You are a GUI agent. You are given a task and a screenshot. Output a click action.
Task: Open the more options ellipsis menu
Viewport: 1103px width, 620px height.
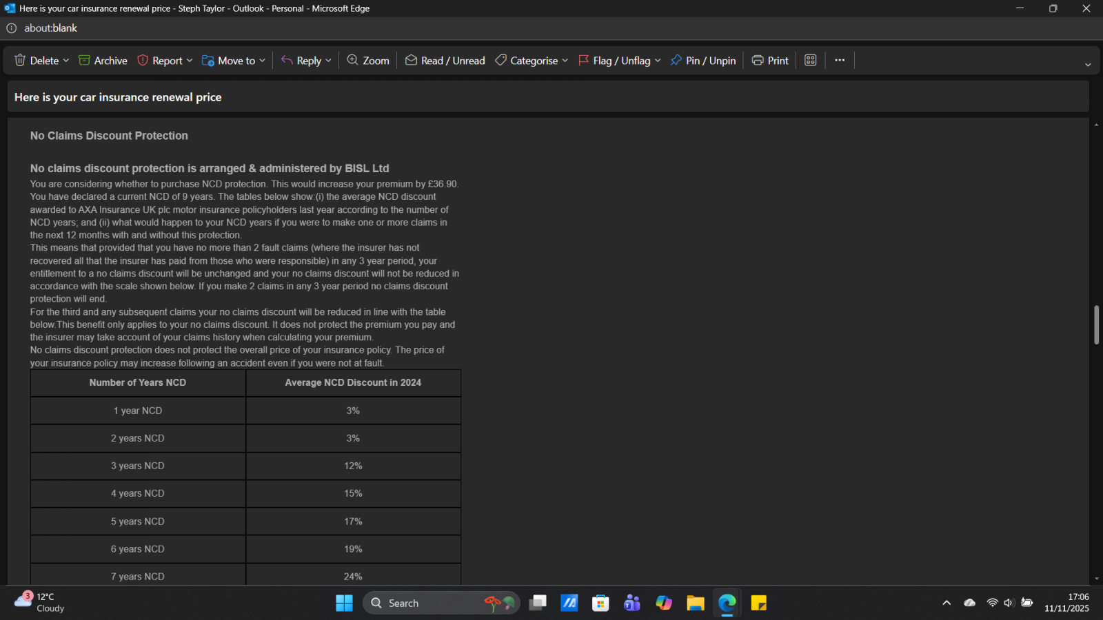pyautogui.click(x=840, y=61)
